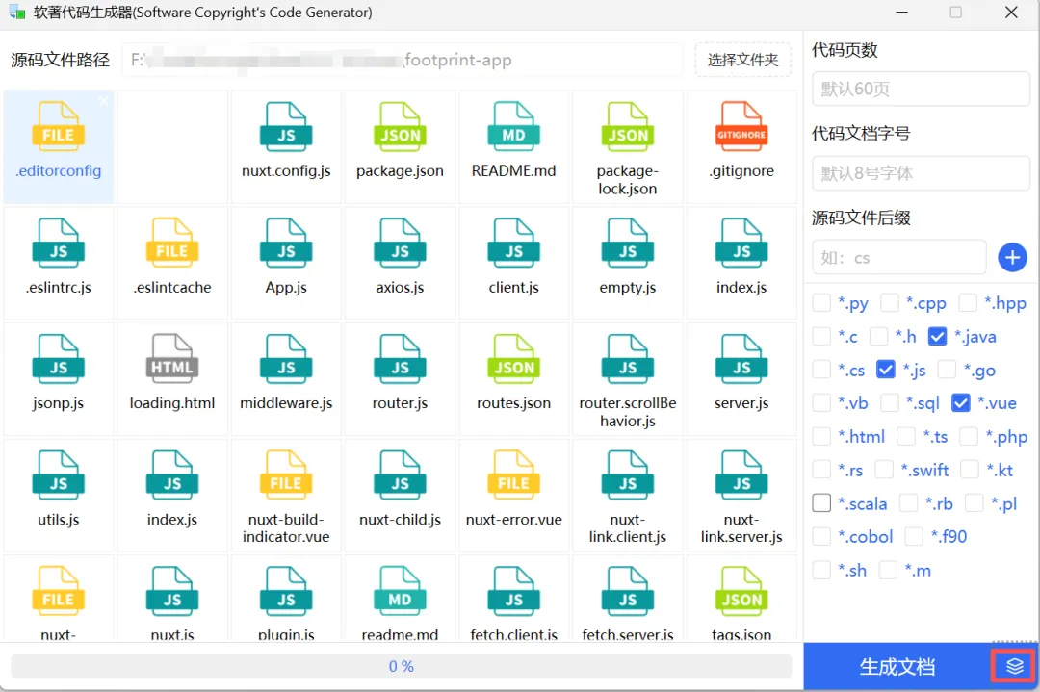
Task: Select the routes.json file icon
Action: point(514,359)
